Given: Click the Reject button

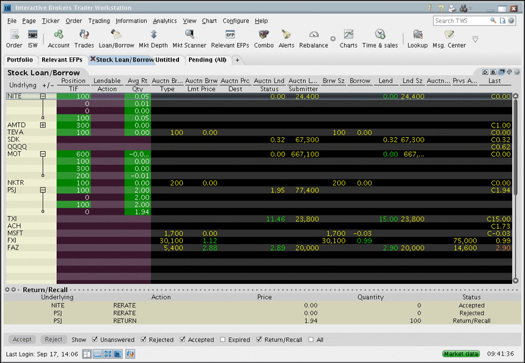Looking at the screenshot, I should [x=54, y=339].
